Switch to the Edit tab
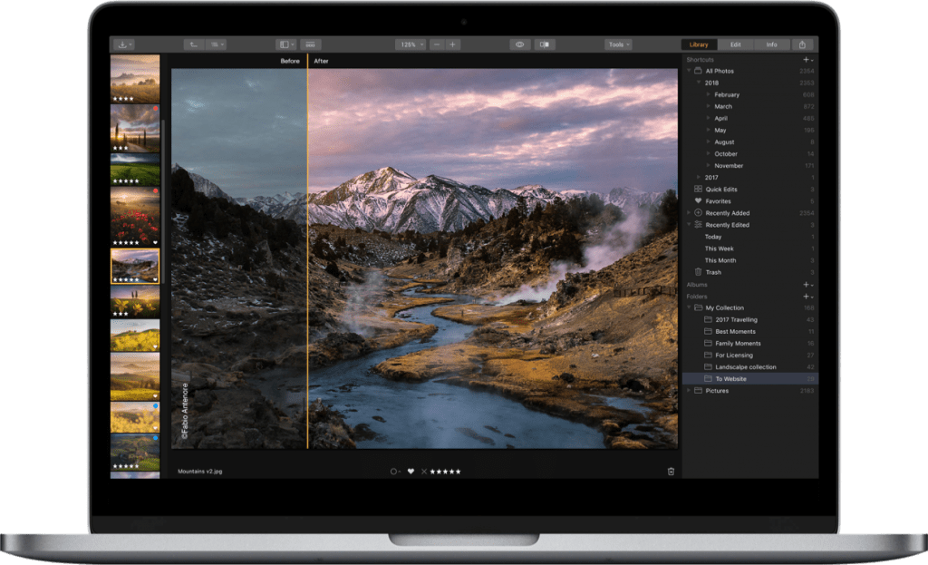Screen dimensions: 928x565 pyautogui.click(x=735, y=44)
